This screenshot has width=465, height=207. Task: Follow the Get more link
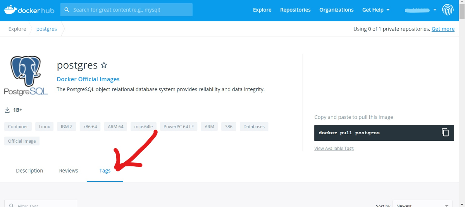[x=443, y=29]
